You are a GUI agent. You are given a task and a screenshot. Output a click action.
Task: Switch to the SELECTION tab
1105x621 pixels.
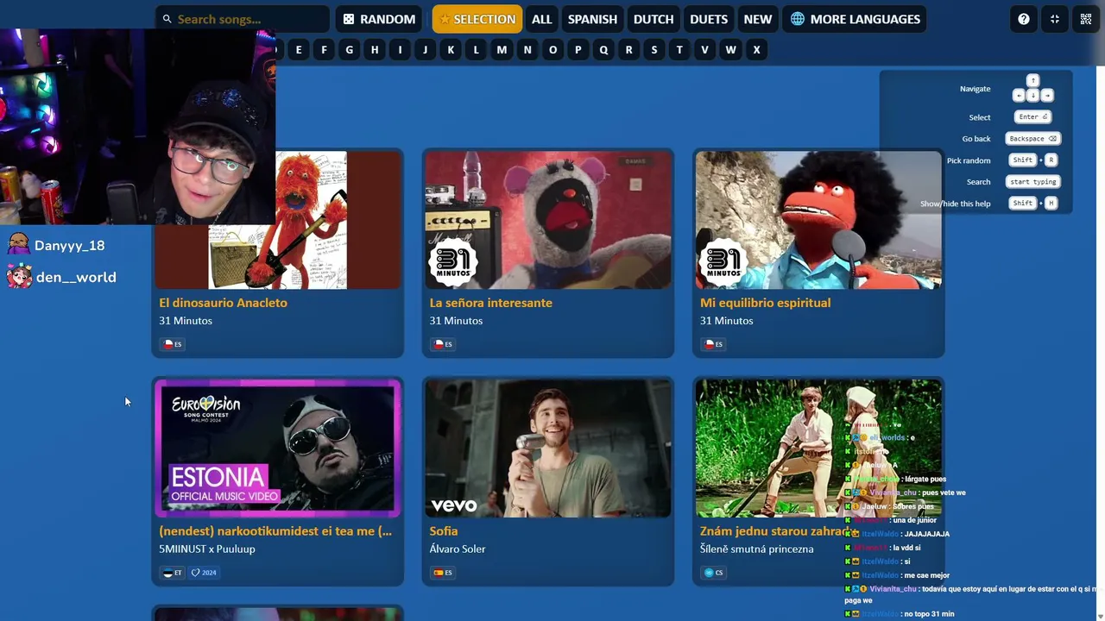(477, 19)
